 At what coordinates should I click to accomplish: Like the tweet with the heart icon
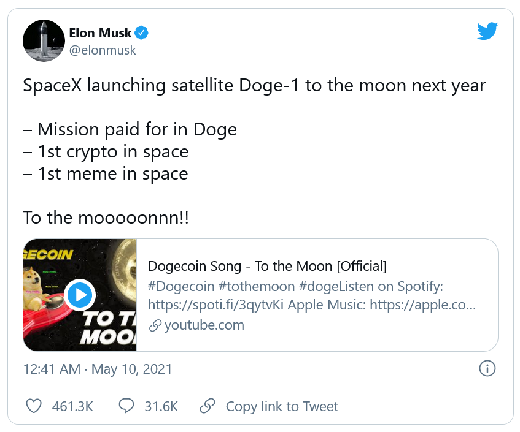click(35, 406)
